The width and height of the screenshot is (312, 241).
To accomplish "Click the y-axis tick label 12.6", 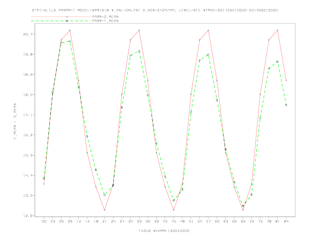I will pos(28,216).
